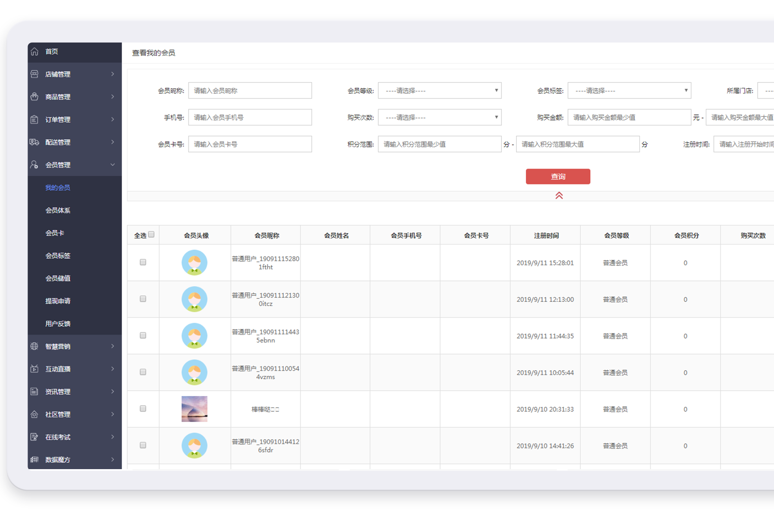Open the 购买次数 dropdown
This screenshot has height=516, width=774.
coord(439,117)
